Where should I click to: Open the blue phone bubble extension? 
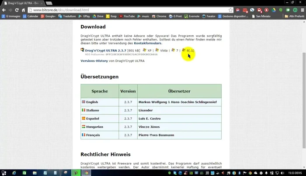point(252,10)
